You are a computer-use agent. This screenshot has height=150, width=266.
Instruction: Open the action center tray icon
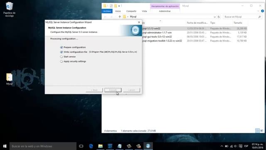[x=241, y=146]
